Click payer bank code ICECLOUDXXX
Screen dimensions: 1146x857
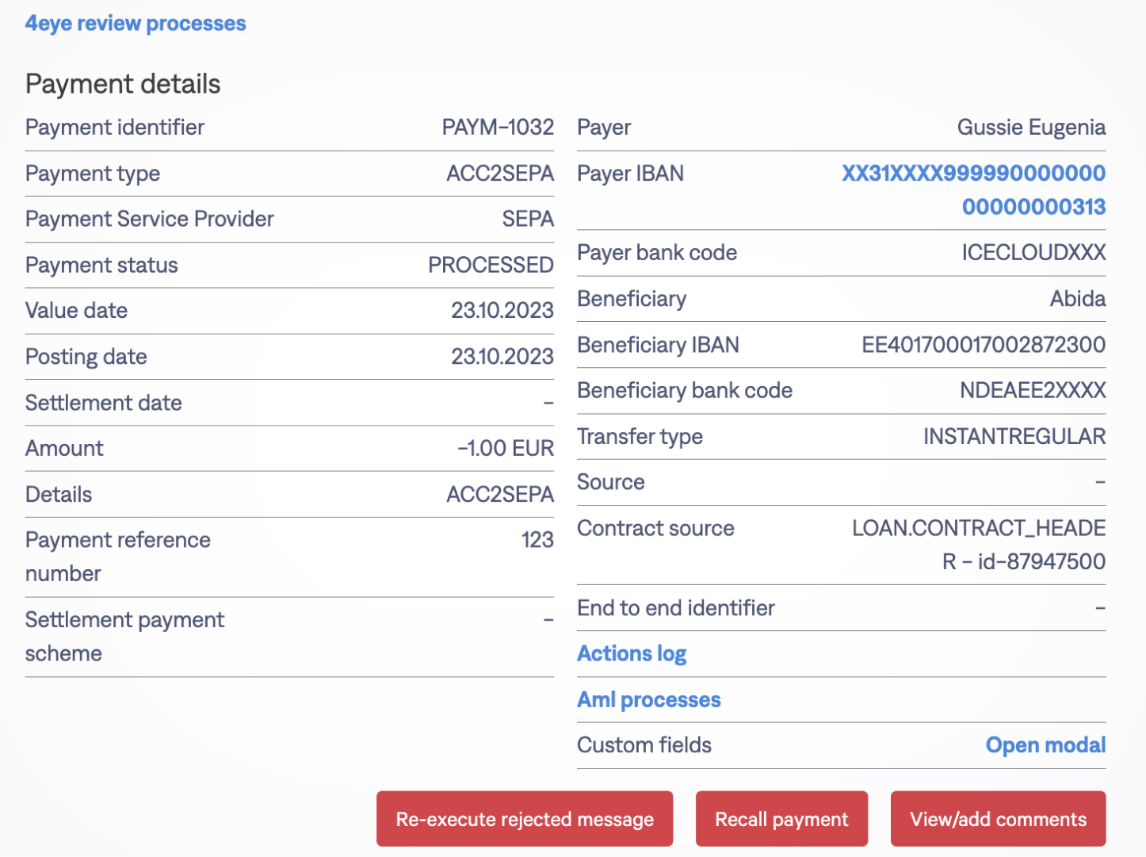click(1033, 253)
